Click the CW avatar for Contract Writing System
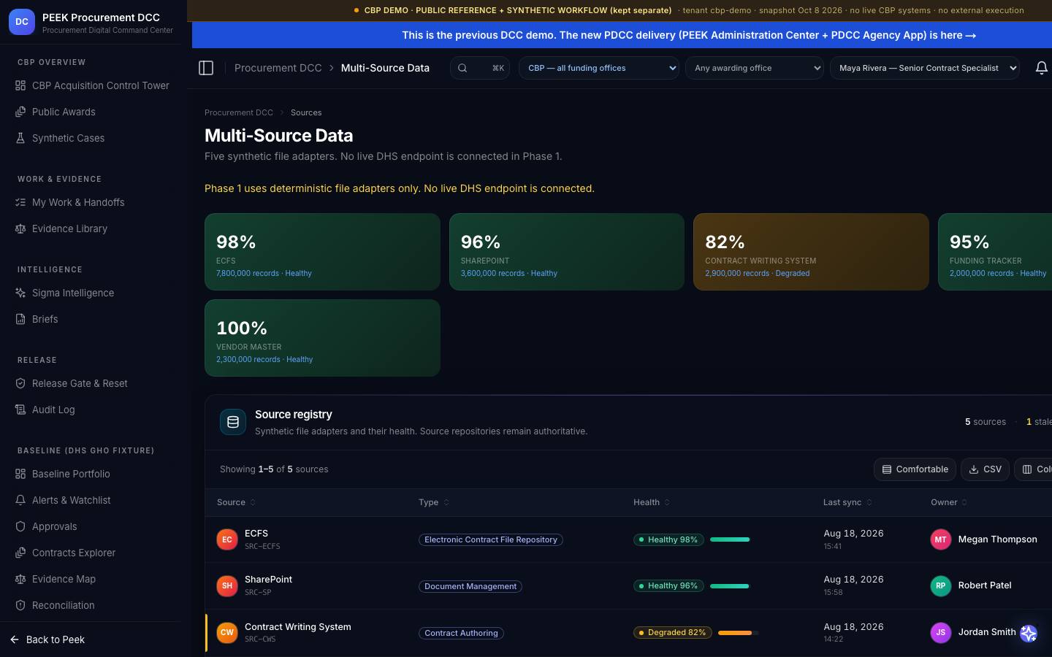Screen dimensions: 1052x657 click(x=227, y=632)
